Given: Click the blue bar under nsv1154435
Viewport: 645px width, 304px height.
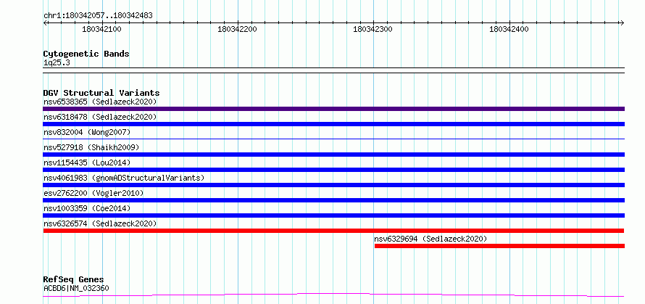Looking at the screenshot, I should click(x=333, y=170).
